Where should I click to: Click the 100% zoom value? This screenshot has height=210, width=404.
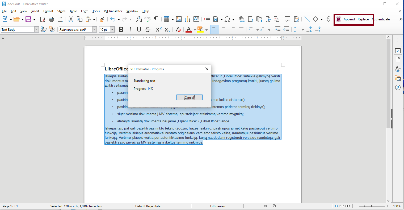click(397, 206)
